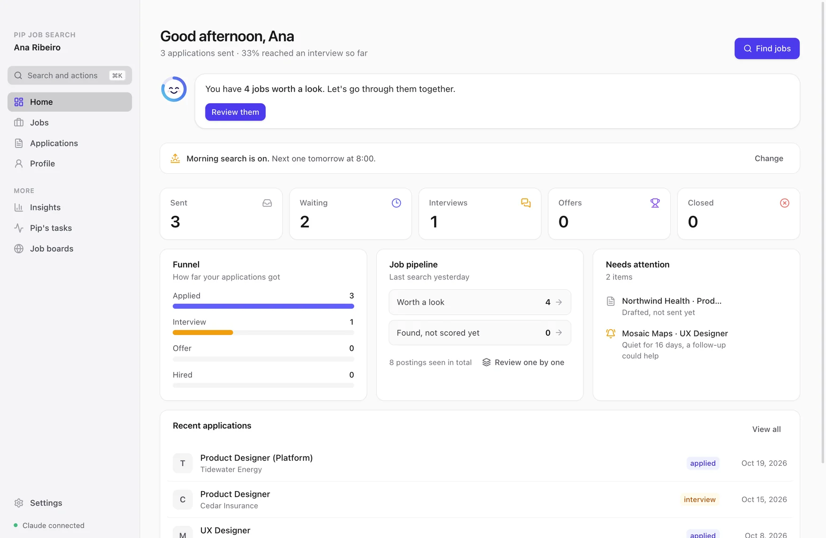This screenshot has height=538, width=826.
Task: Go to the Home menu item
Action: [69, 102]
